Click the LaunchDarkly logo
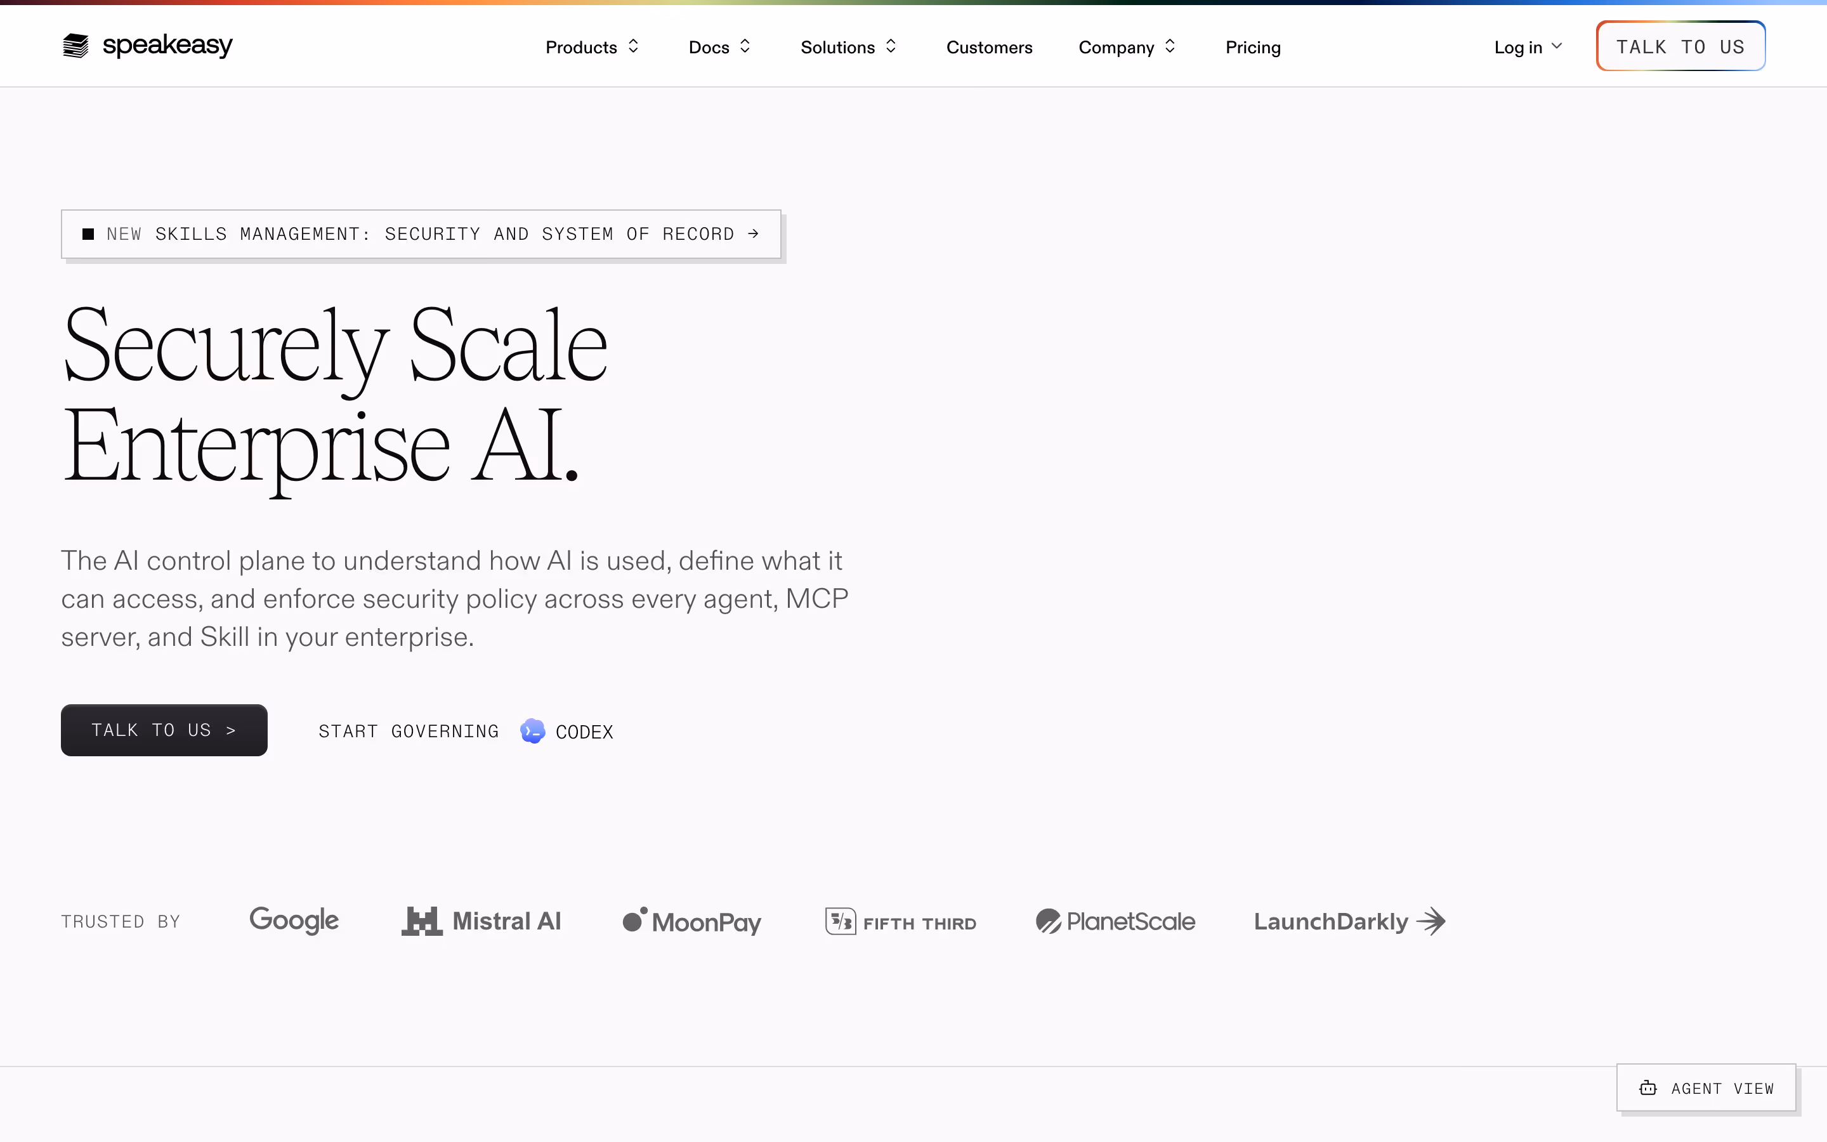 [x=1350, y=921]
